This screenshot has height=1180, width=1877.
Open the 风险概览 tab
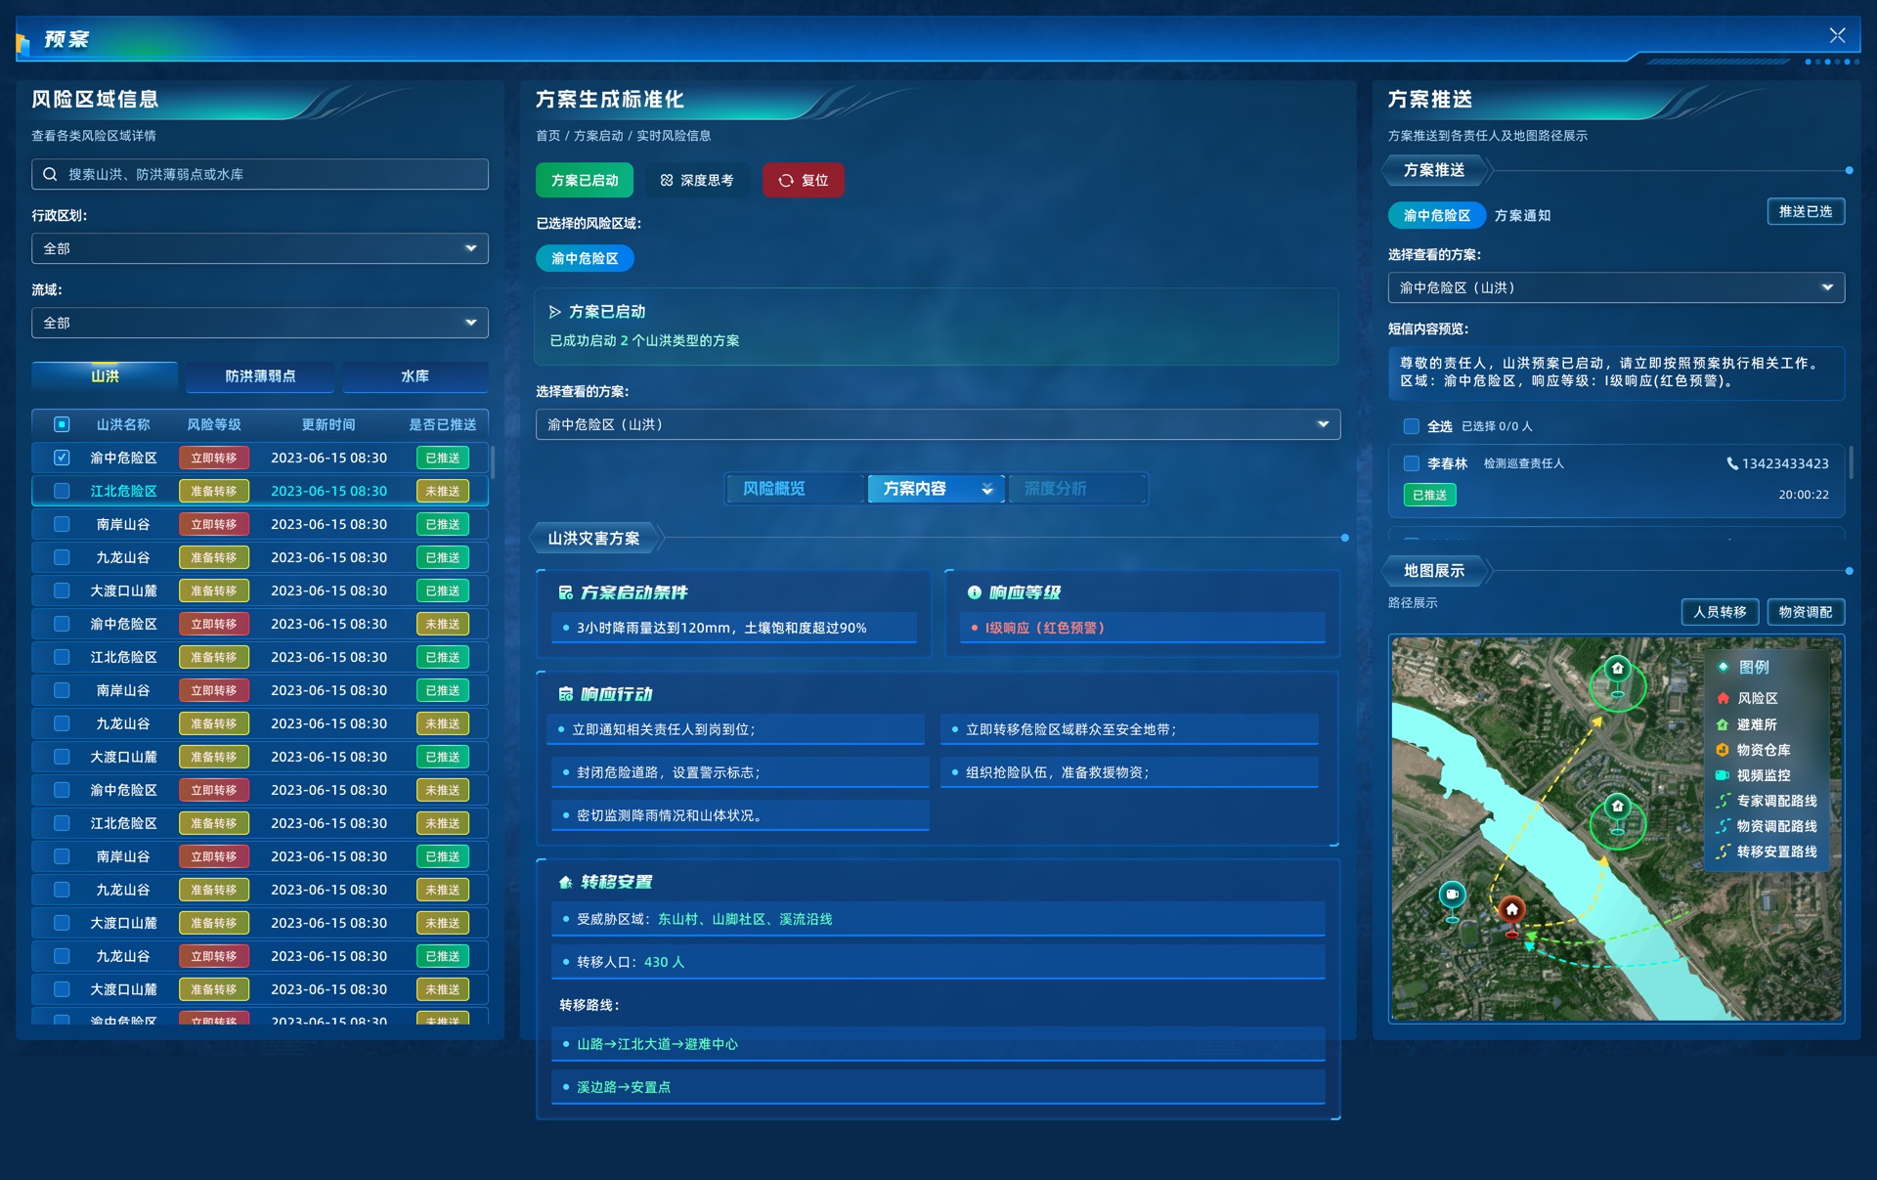[x=795, y=489]
